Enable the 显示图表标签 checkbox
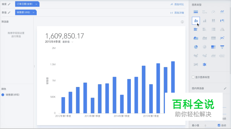Screen dimensions: 231x129 tap(193, 77)
